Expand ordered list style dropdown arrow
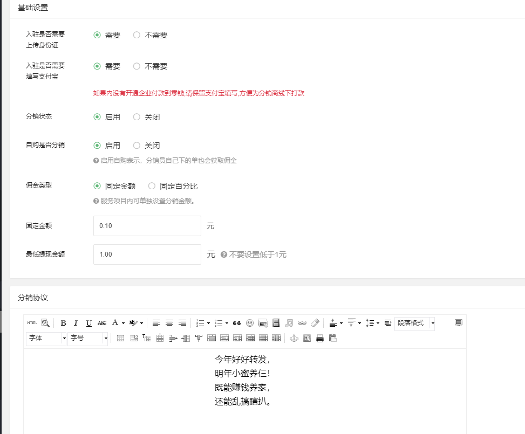This screenshot has height=434, width=525. [x=208, y=323]
